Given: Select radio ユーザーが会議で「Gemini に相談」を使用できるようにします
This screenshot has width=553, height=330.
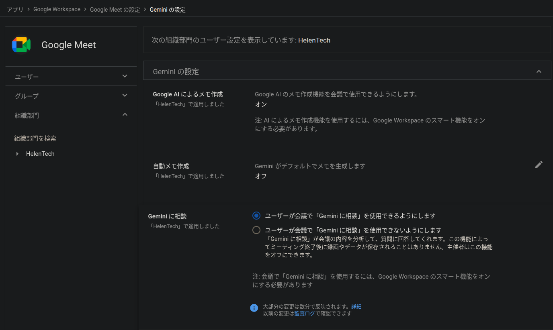Looking at the screenshot, I should [256, 216].
